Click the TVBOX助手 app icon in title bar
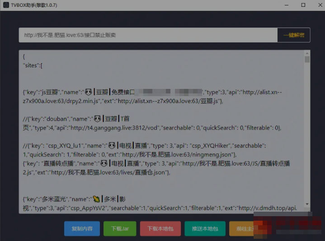 tap(6, 5)
